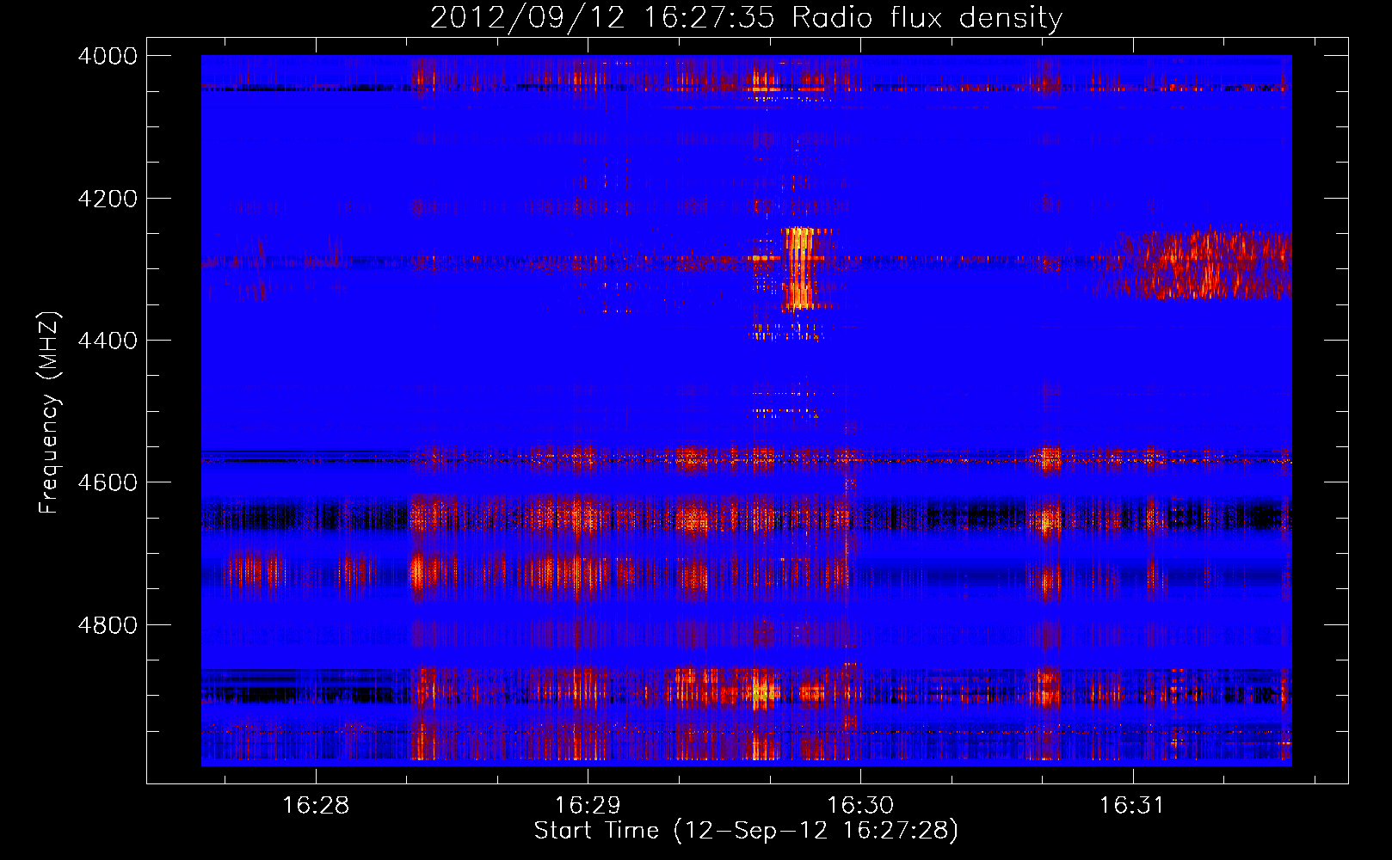Click the 16:30 time axis label
The image size is (1392, 860).
[860, 806]
